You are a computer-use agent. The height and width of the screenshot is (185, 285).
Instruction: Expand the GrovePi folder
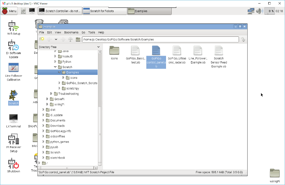[x=47, y=99]
